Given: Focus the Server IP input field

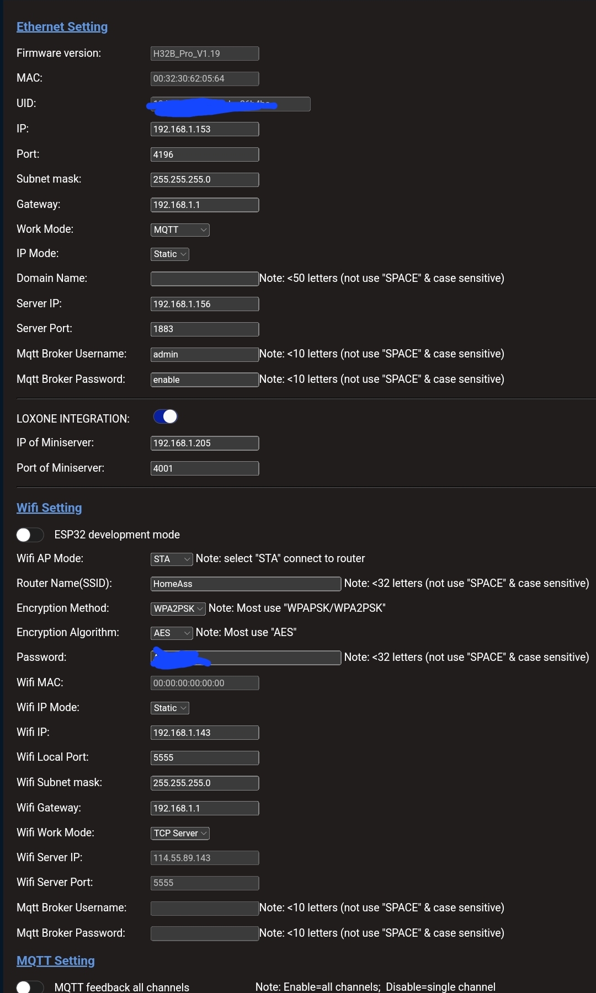Looking at the screenshot, I should (205, 304).
